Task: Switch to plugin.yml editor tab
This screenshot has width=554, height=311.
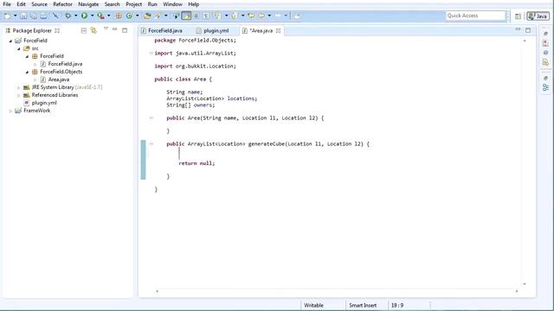Action: 213,31
